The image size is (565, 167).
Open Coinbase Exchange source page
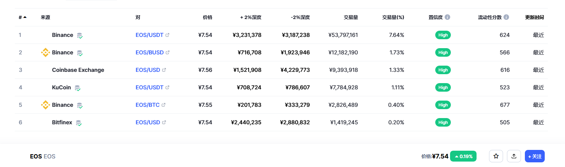[78, 70]
